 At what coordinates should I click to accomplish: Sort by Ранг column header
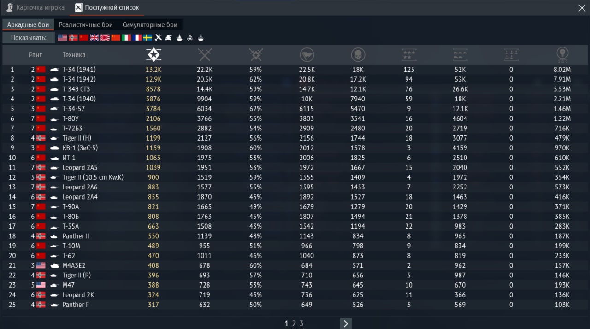(x=35, y=55)
